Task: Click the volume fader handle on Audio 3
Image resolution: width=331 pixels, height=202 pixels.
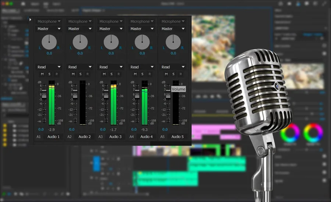Action: (x=106, y=94)
